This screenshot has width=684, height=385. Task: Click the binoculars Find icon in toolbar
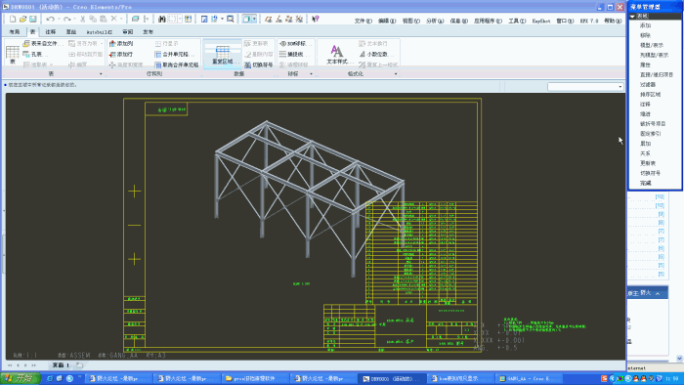pos(162,19)
